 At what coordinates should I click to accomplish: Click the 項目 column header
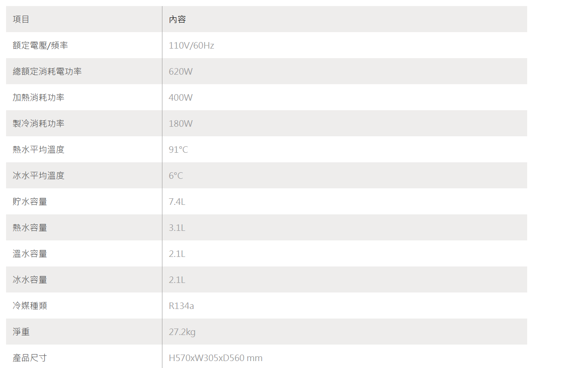click(21, 20)
